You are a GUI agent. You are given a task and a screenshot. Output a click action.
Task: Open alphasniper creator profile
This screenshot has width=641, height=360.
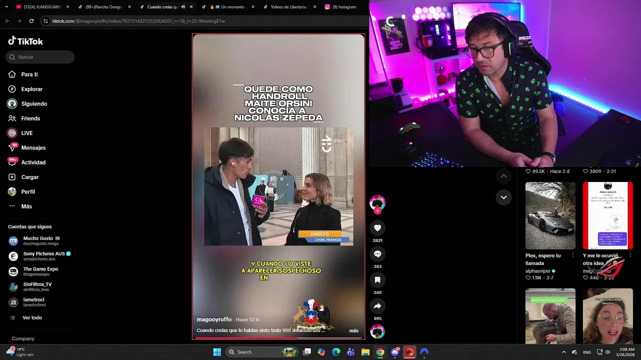537,271
